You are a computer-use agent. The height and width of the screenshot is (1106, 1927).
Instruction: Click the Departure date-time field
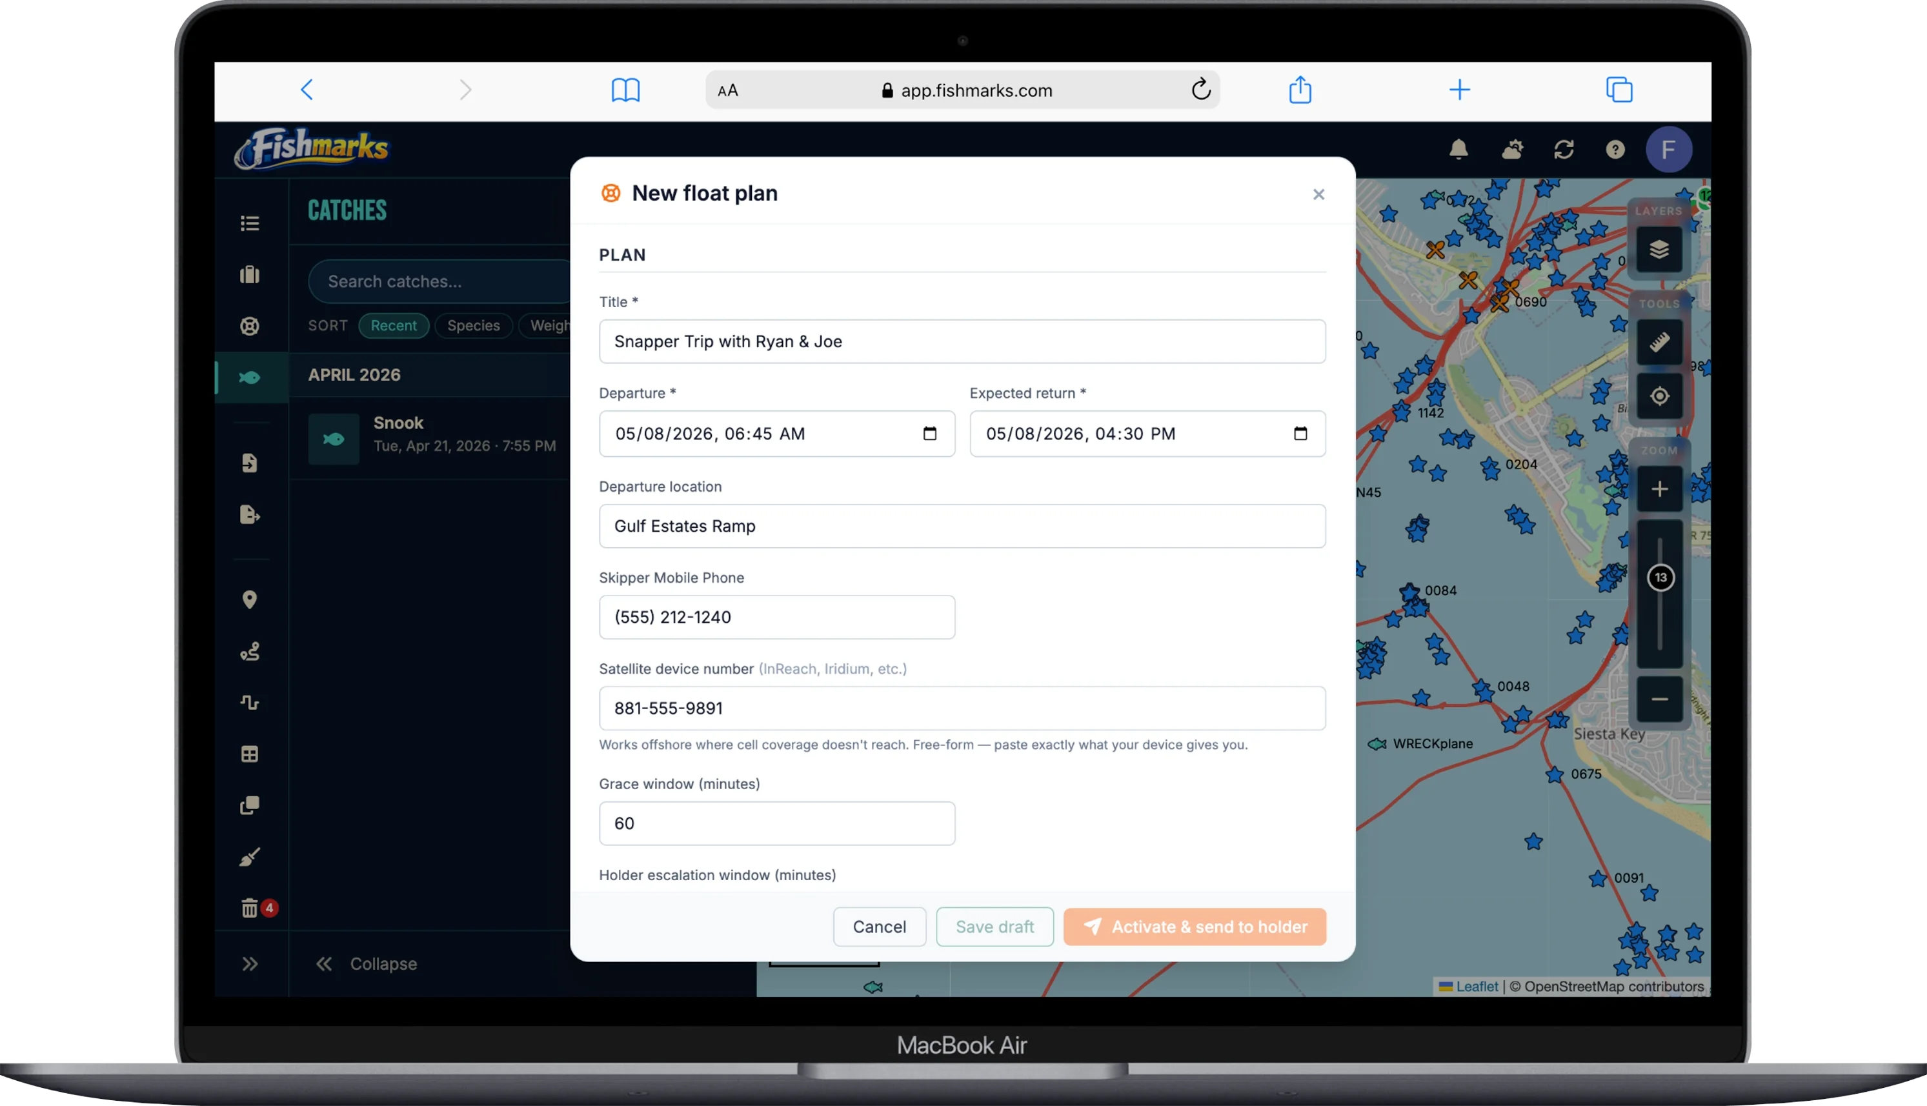(x=776, y=434)
